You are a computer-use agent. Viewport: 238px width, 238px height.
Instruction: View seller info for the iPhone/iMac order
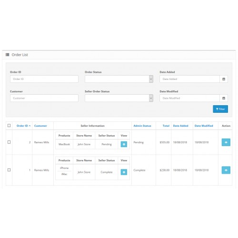point(124,172)
